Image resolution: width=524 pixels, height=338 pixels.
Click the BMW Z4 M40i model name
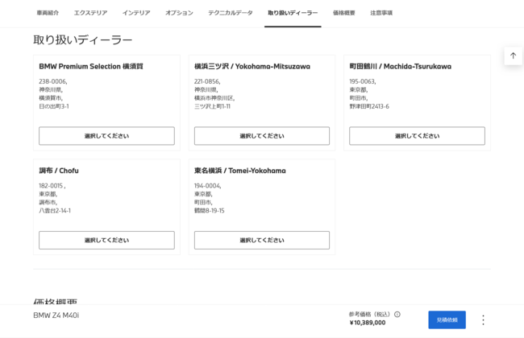(56, 315)
